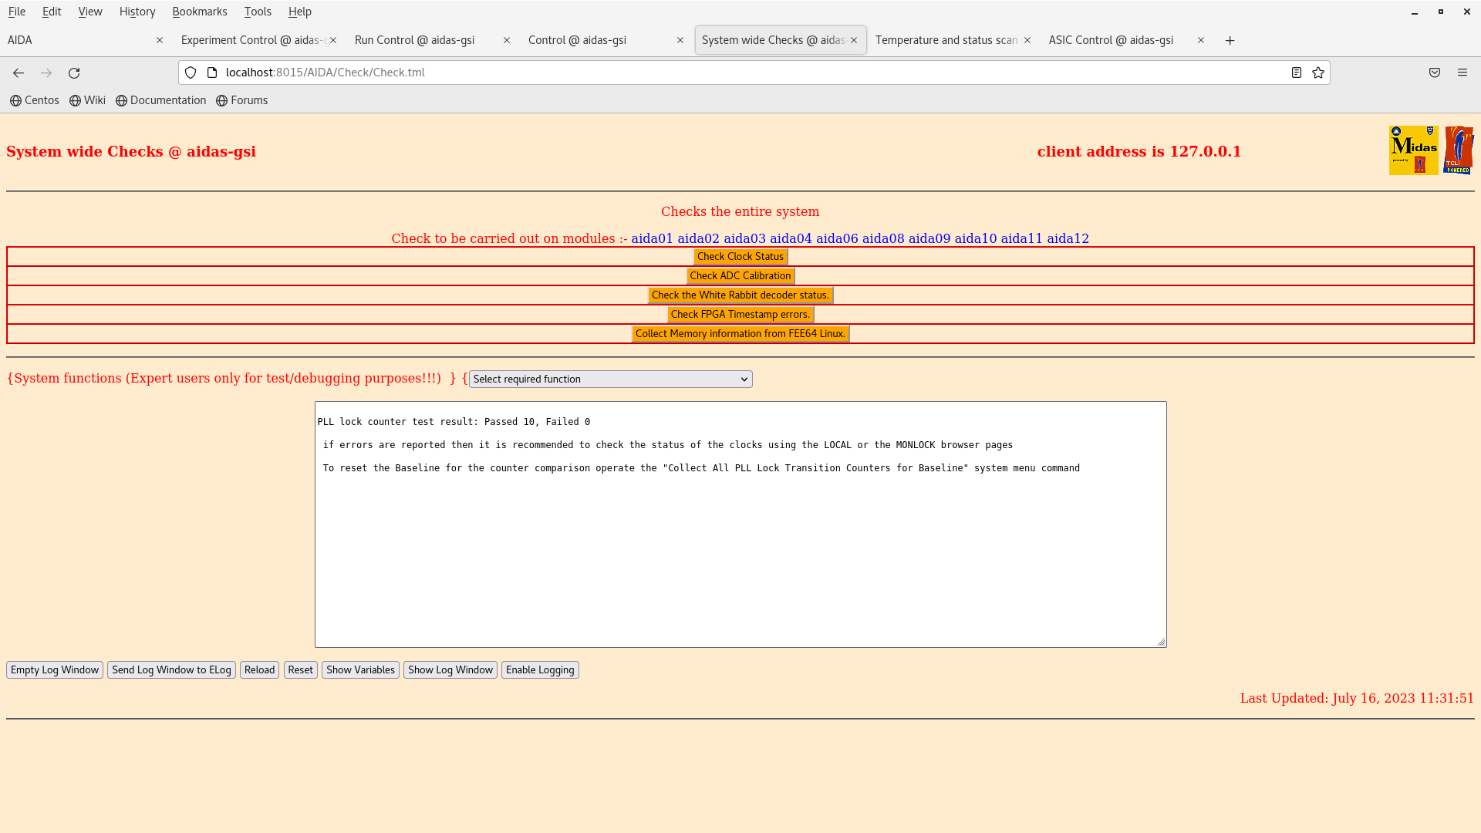The width and height of the screenshot is (1481, 833).
Task: Click the browser reload icon
Action: click(x=74, y=73)
